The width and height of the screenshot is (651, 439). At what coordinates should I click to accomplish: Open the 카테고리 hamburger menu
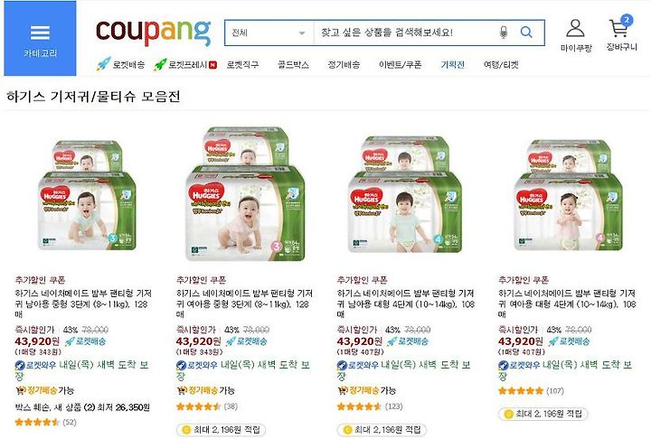click(40, 39)
